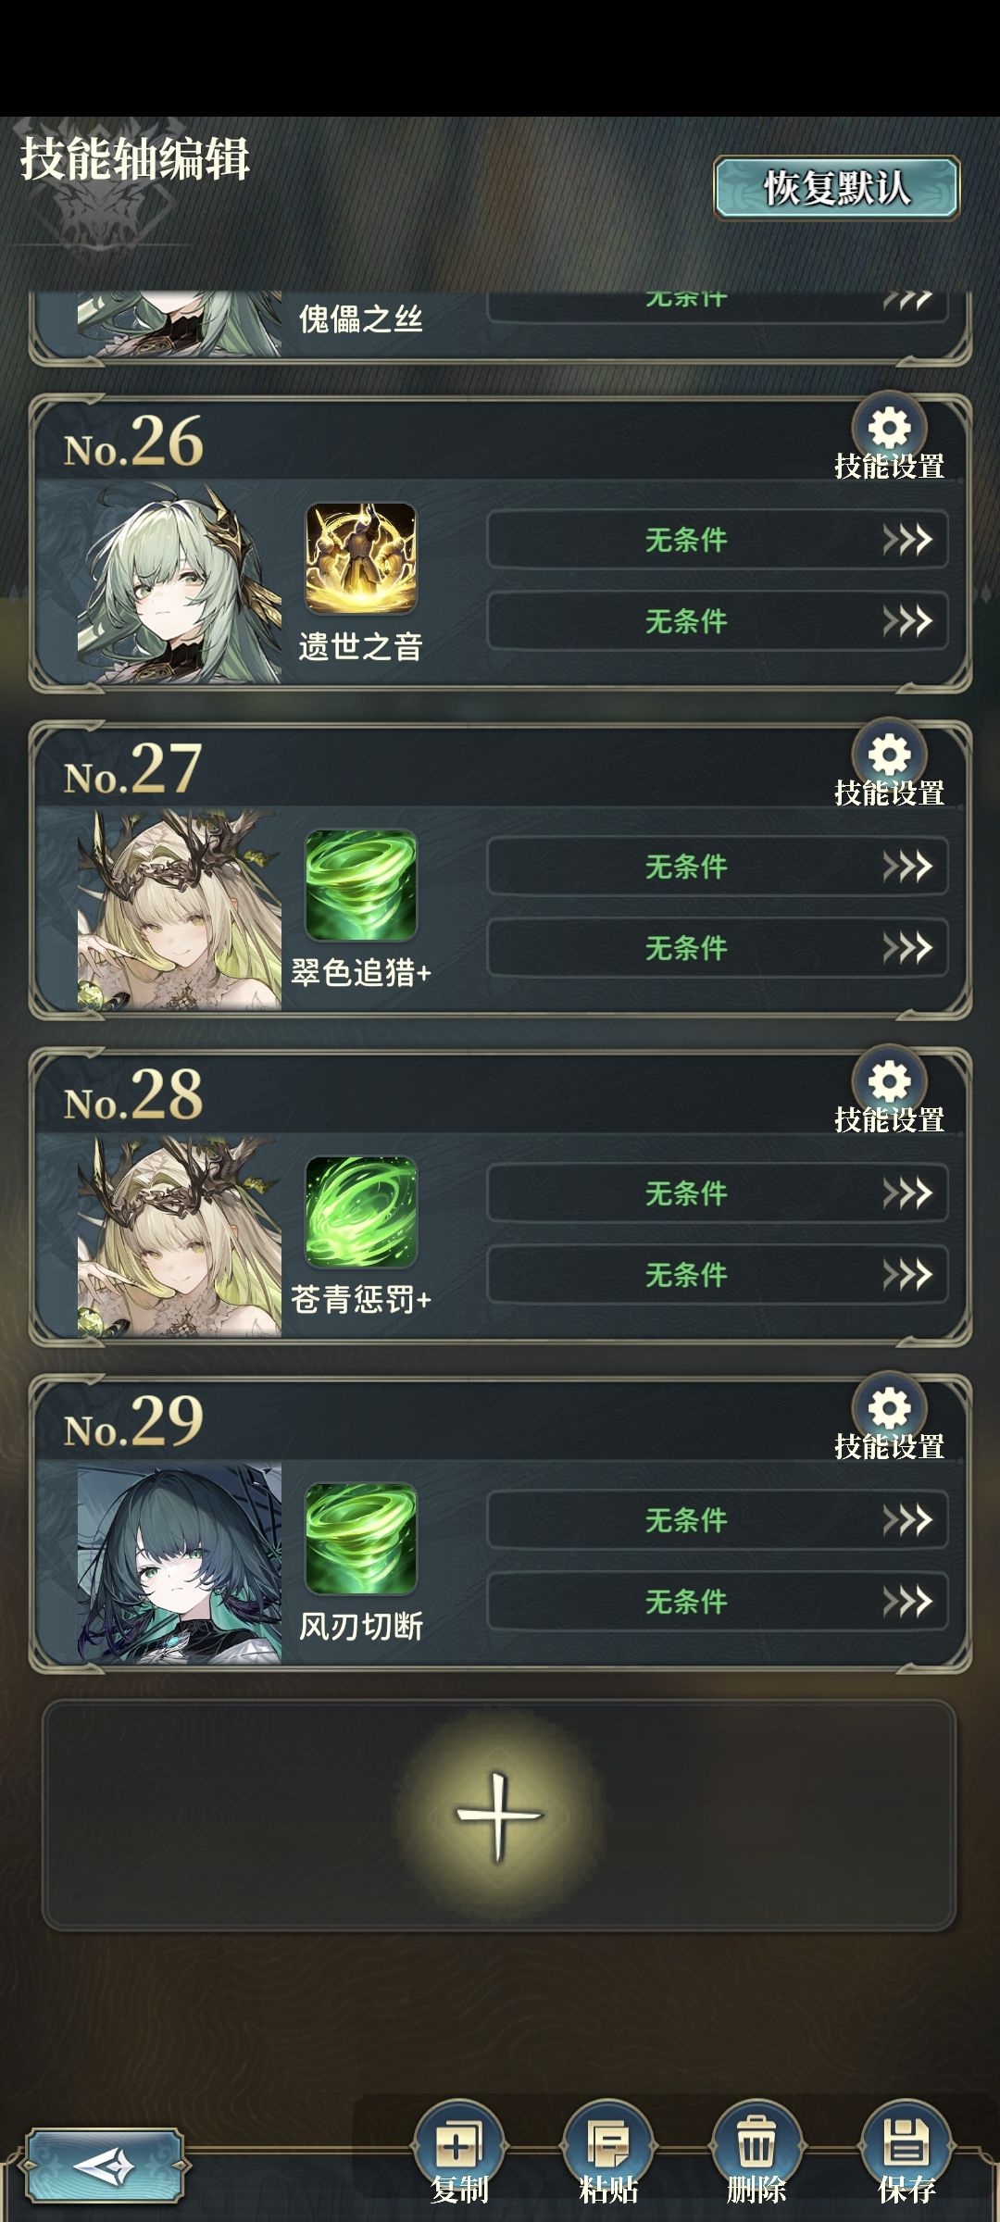This screenshot has height=2222, width=1000.
Task: Select the 风刃切断 skill icon
Action: (361, 1539)
